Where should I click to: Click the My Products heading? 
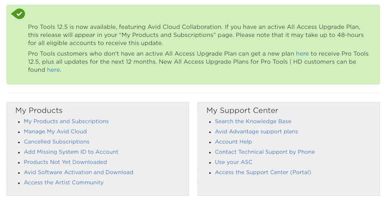39,110
